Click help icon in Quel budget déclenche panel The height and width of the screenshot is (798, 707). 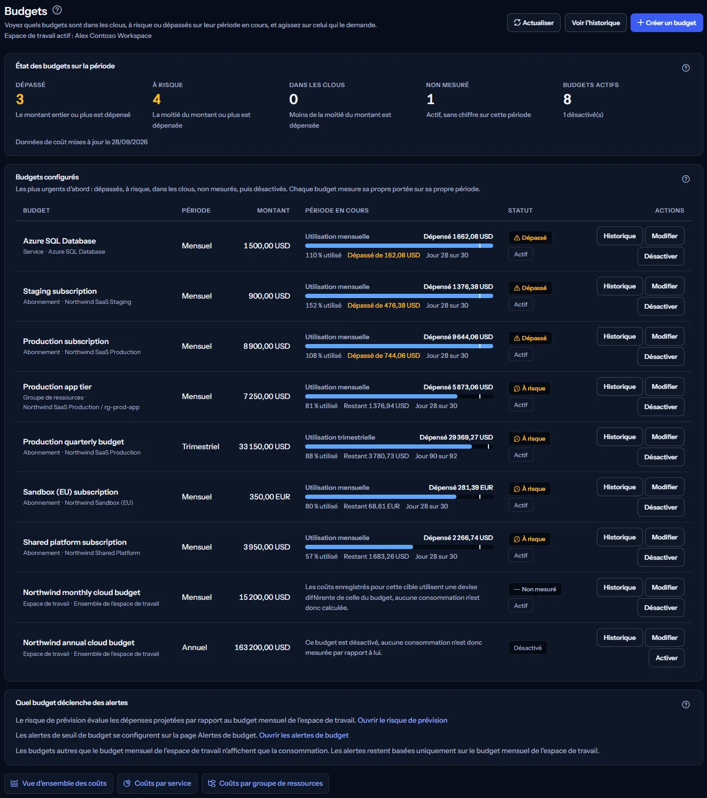(x=686, y=705)
